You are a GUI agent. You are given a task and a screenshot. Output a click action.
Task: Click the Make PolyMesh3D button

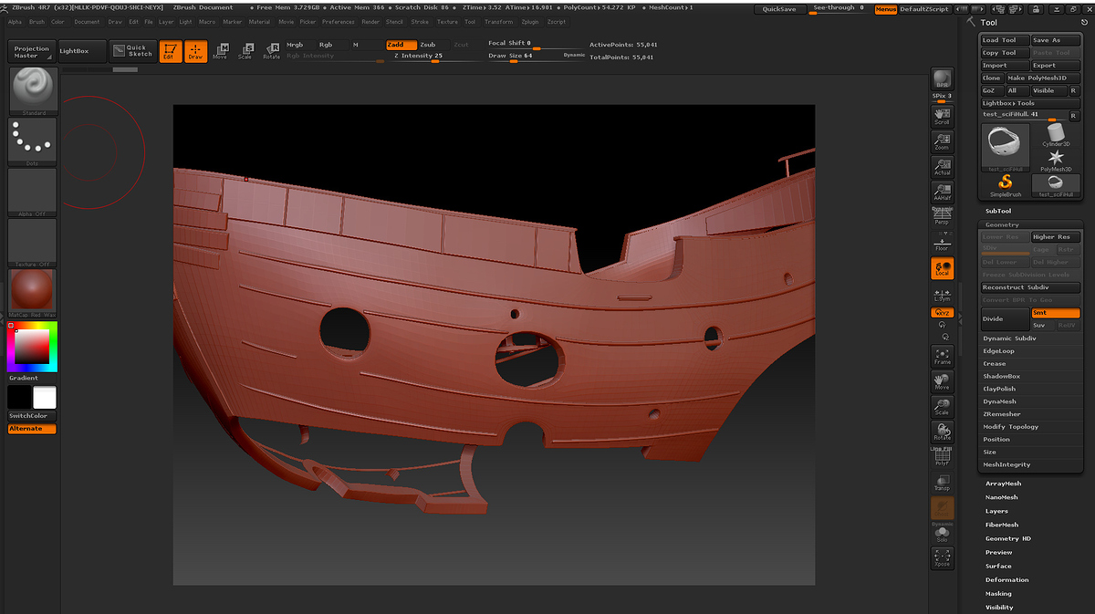coord(1043,78)
